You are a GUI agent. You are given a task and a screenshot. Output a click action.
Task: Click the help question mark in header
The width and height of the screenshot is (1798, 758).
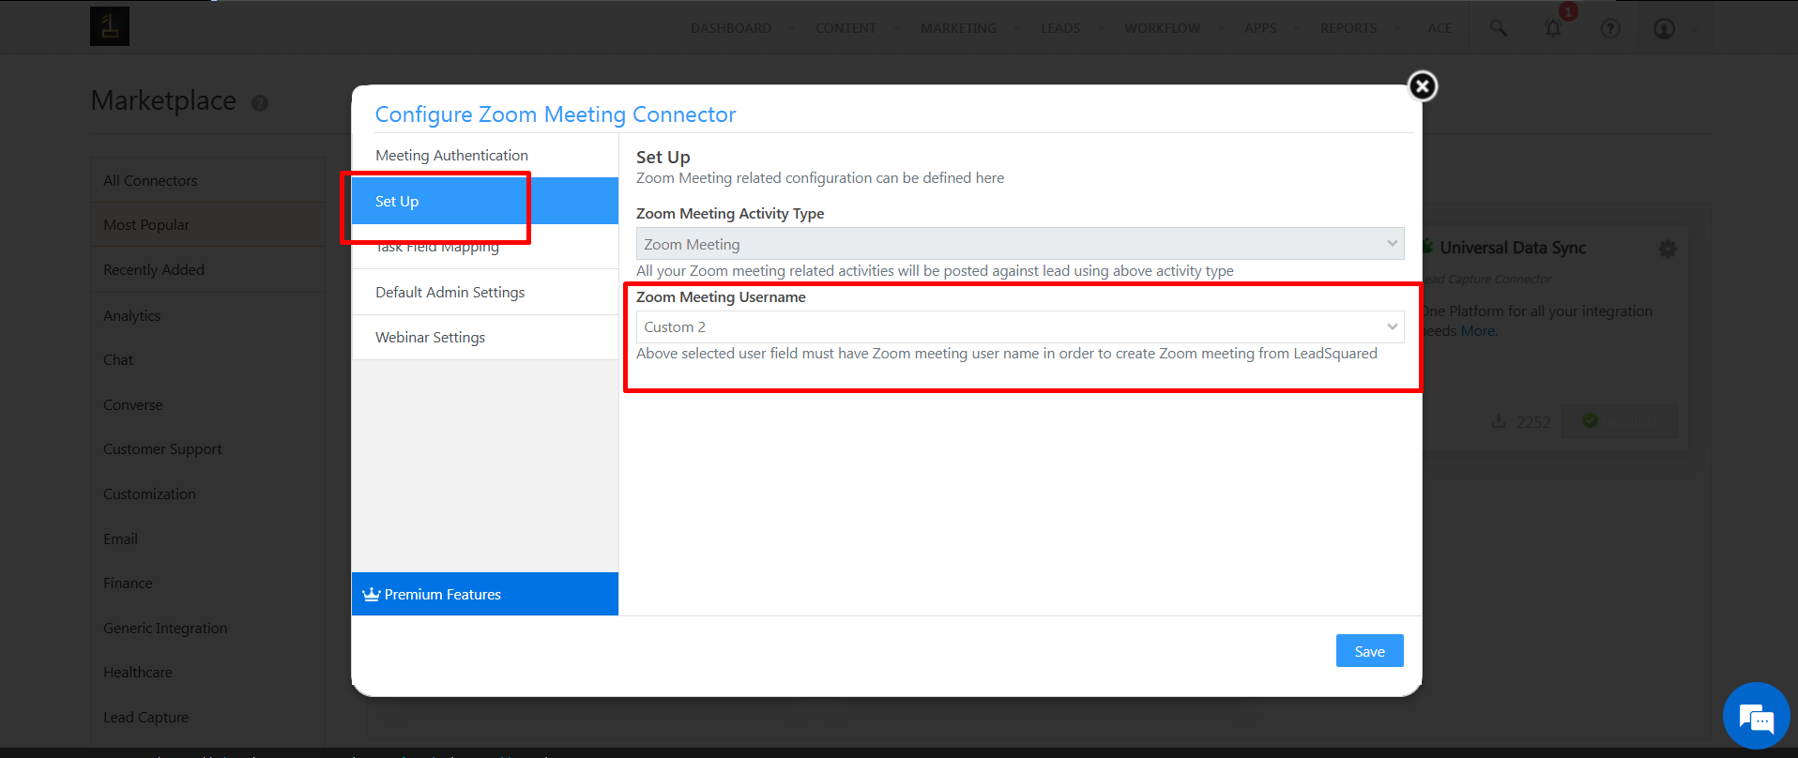(x=1610, y=28)
